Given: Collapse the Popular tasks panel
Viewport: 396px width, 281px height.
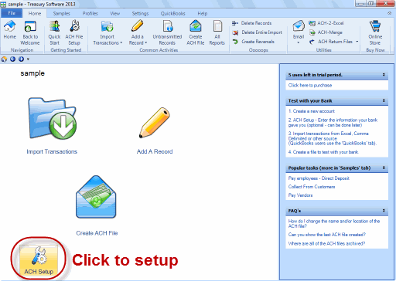Looking at the screenshot, I should point(384,168).
